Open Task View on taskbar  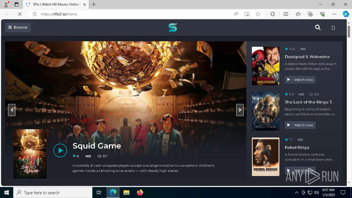(x=99, y=193)
